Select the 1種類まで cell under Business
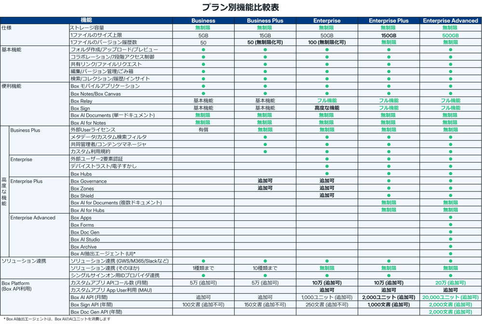This screenshot has width=482, height=324. click(x=203, y=268)
